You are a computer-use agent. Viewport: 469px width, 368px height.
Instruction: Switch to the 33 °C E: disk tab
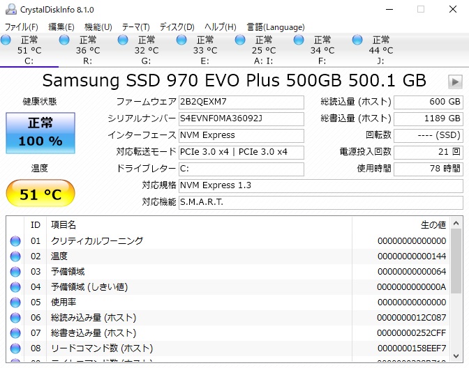pyautogui.click(x=205, y=50)
